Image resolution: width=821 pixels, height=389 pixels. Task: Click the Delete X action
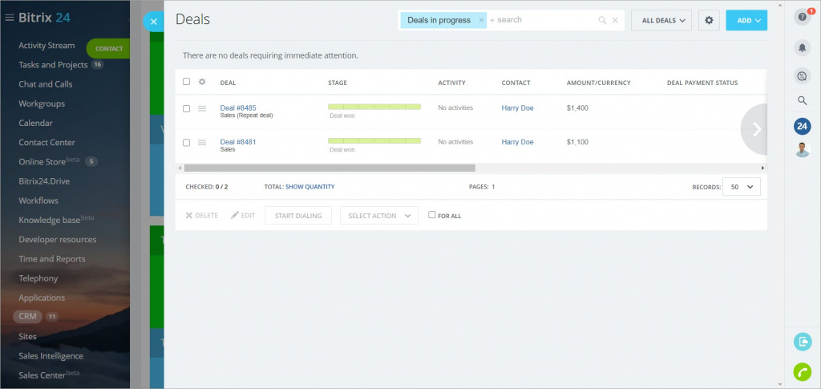tap(201, 215)
